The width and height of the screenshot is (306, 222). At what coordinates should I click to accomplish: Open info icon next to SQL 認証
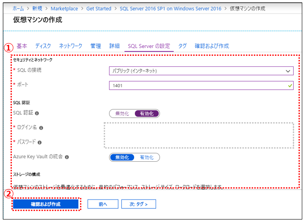(x=37, y=113)
